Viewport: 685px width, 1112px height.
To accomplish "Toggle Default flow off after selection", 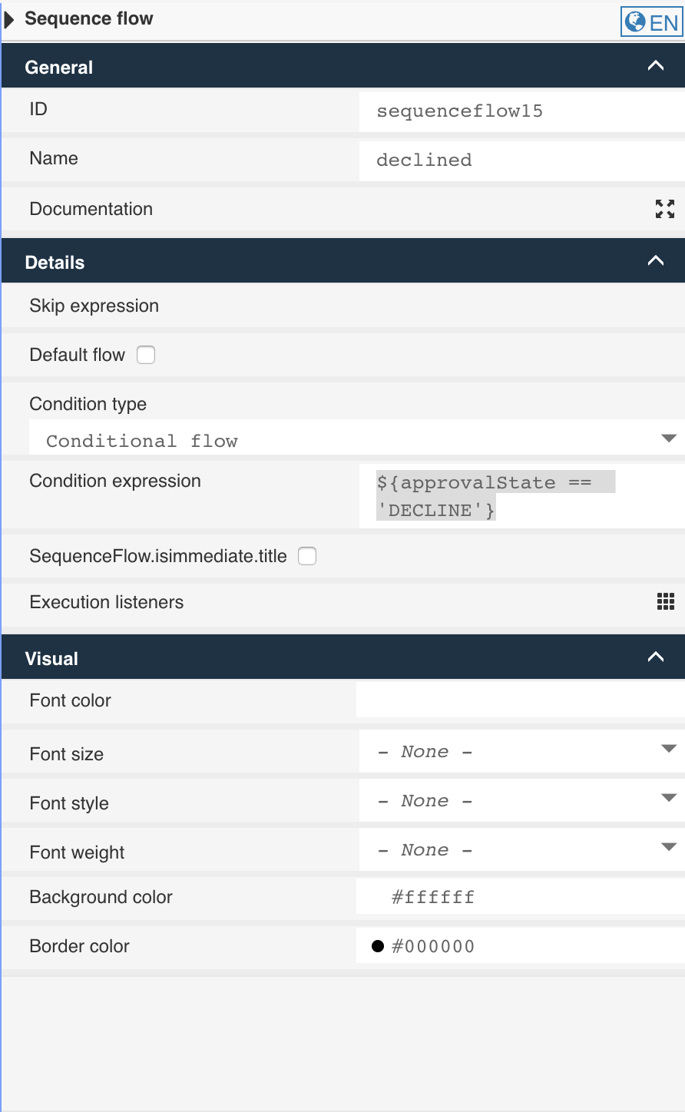I will tap(145, 355).
